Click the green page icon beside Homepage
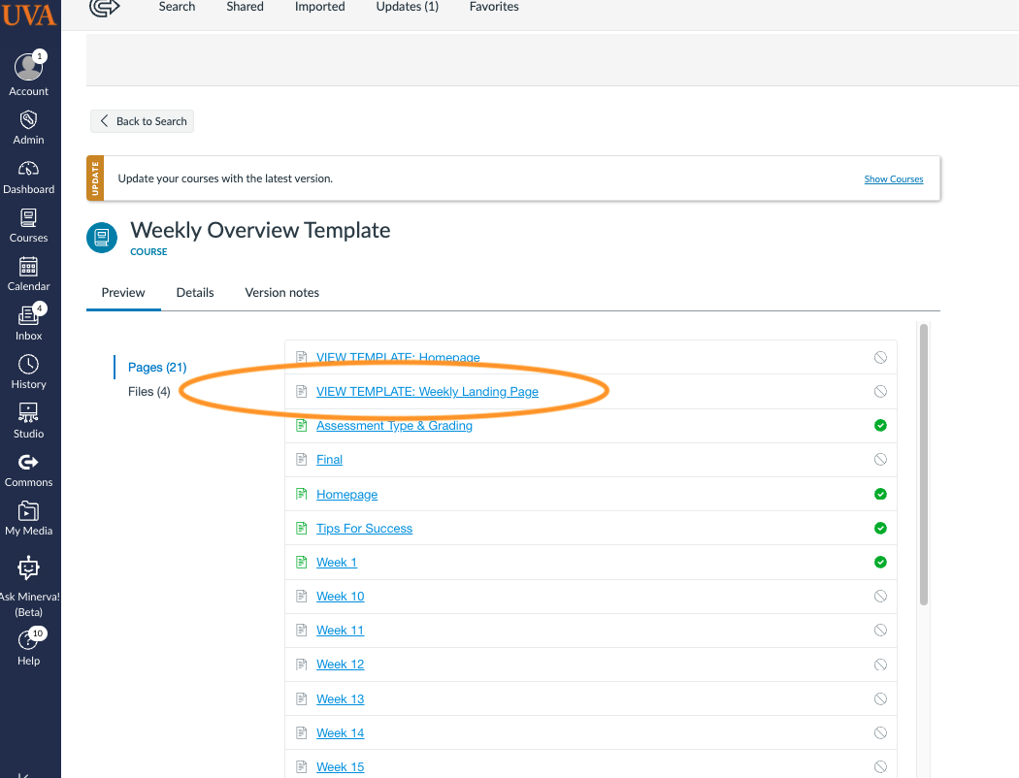The height and width of the screenshot is (778, 1019). tap(302, 494)
